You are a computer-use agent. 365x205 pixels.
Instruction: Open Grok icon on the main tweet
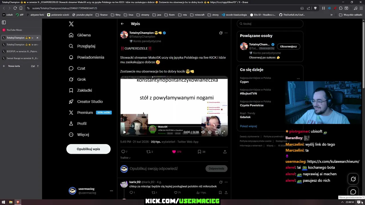pyautogui.click(x=221, y=33)
